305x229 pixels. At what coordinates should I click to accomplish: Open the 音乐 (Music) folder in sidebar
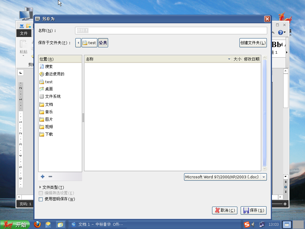[49, 112]
